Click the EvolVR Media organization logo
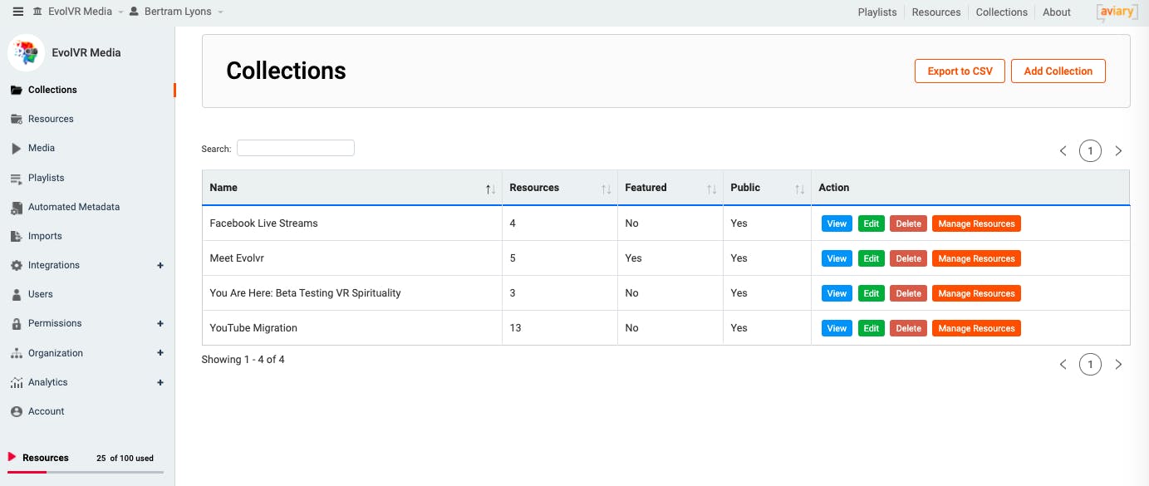 click(26, 52)
